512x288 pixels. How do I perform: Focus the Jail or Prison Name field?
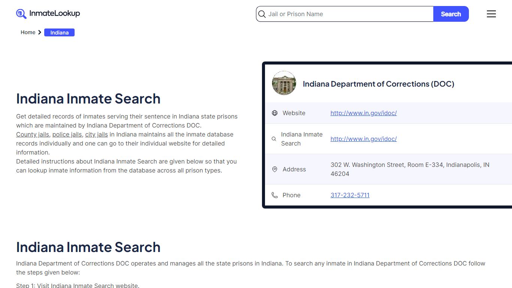pos(345,14)
